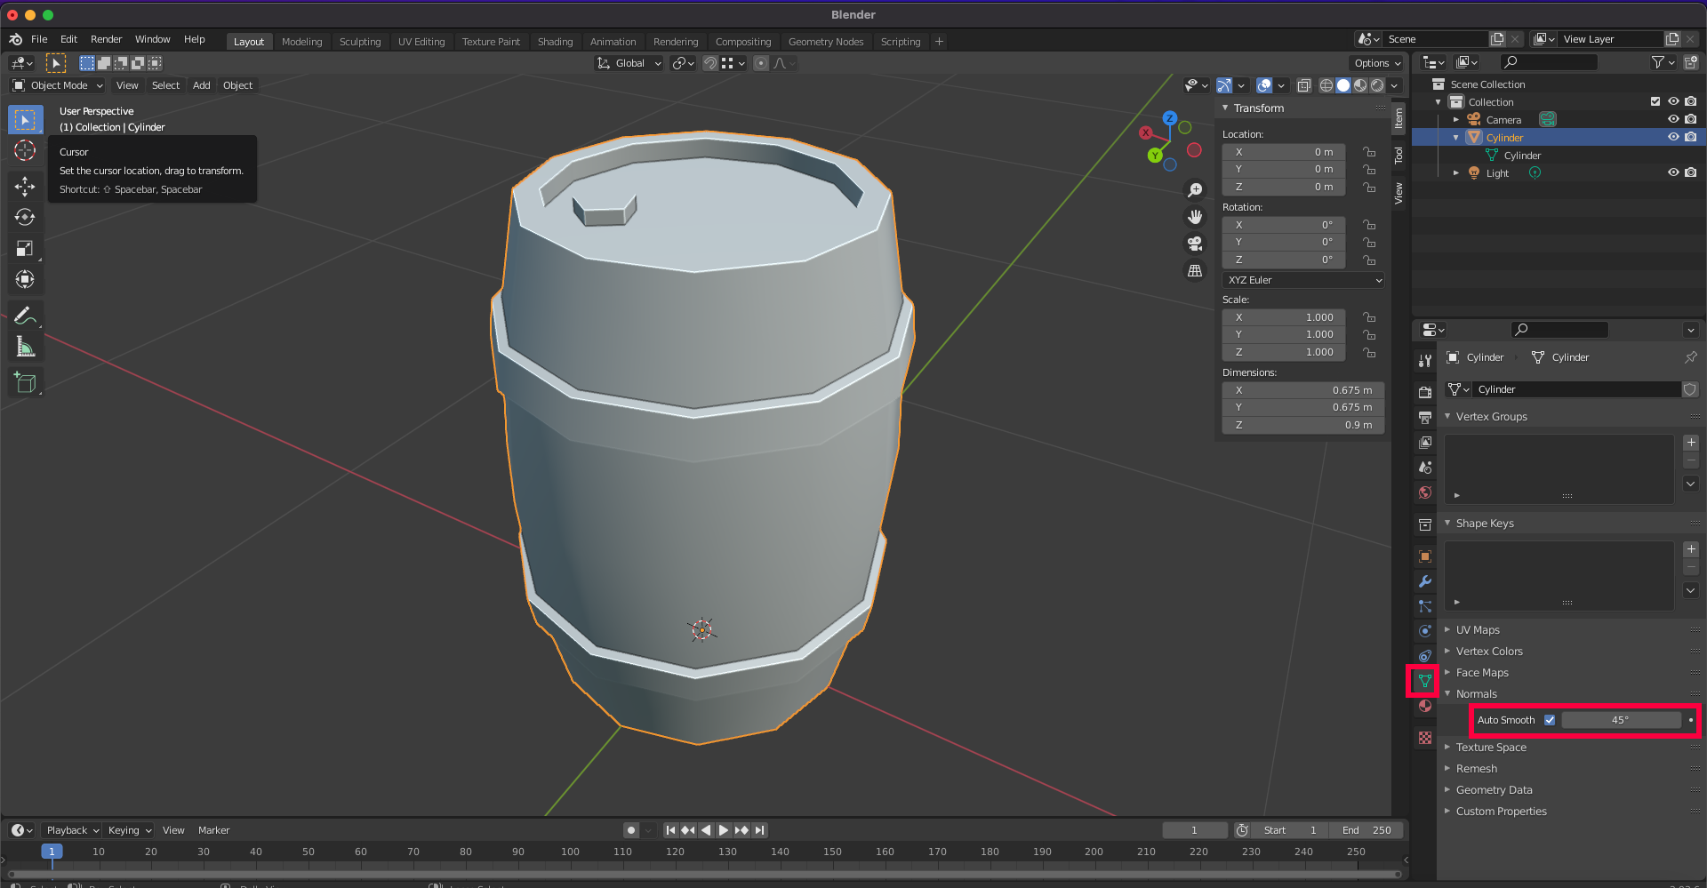Disable the Auto Smooth checkbox

pyautogui.click(x=1550, y=720)
